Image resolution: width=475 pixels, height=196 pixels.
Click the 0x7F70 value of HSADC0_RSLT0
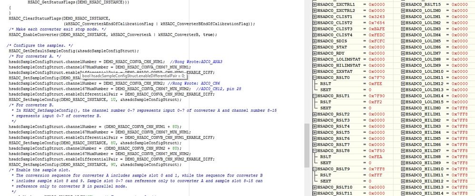point(376,78)
